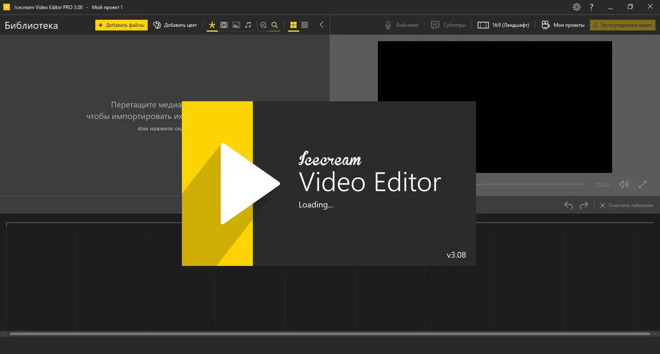The height and width of the screenshot is (354, 660).
Task: Click Очистить таймлайн
Action: [x=627, y=205]
